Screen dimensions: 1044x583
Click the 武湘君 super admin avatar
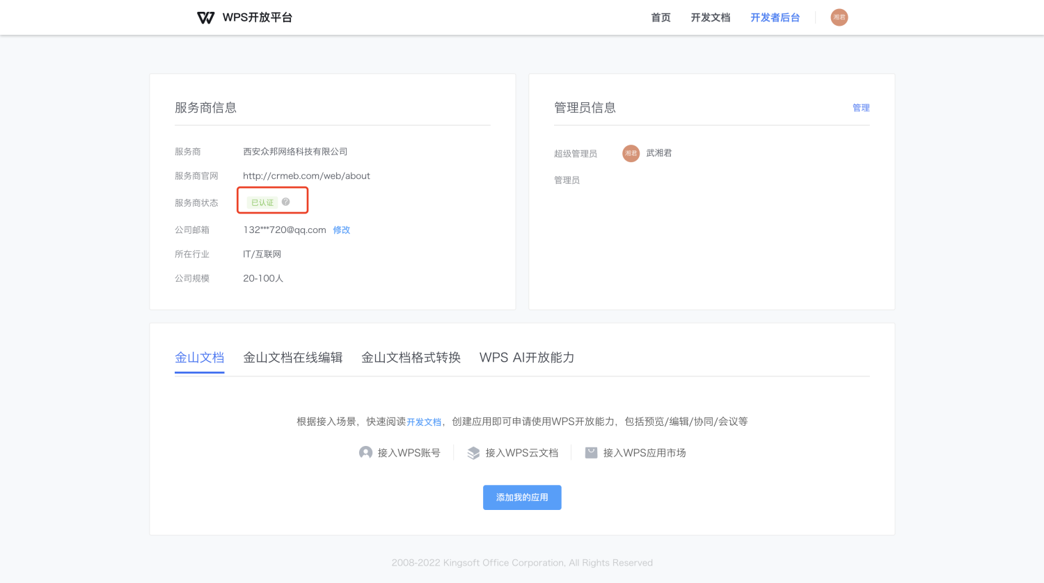coord(631,153)
